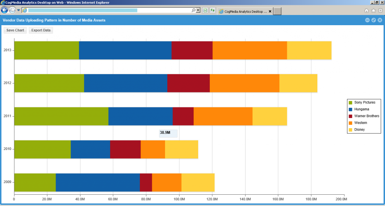Image resolution: width=385 pixels, height=206 pixels.
Task: Click the chart panel plus/expand icon
Action: [373, 20]
